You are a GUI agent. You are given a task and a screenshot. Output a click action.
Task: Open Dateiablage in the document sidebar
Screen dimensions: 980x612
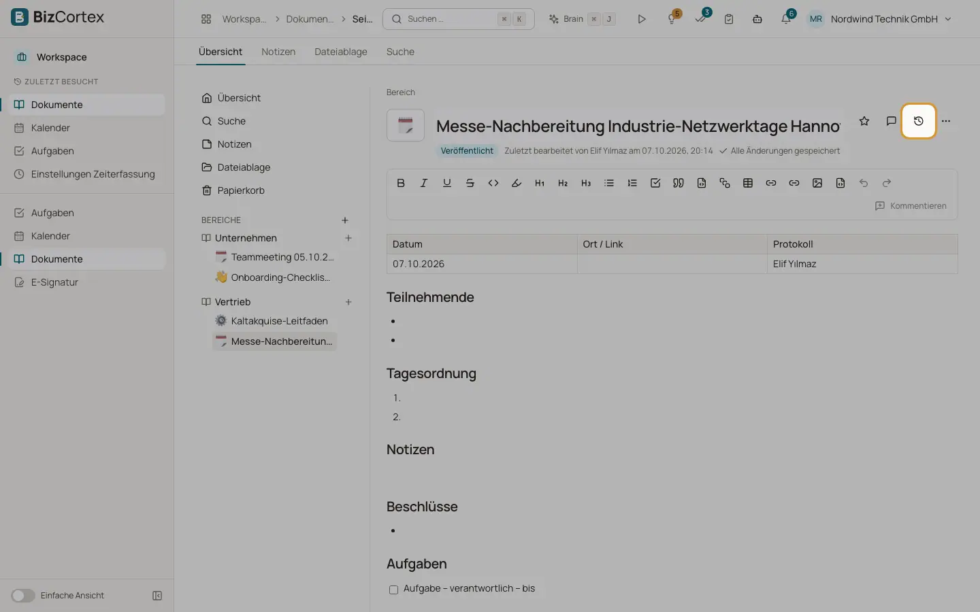tap(236, 167)
